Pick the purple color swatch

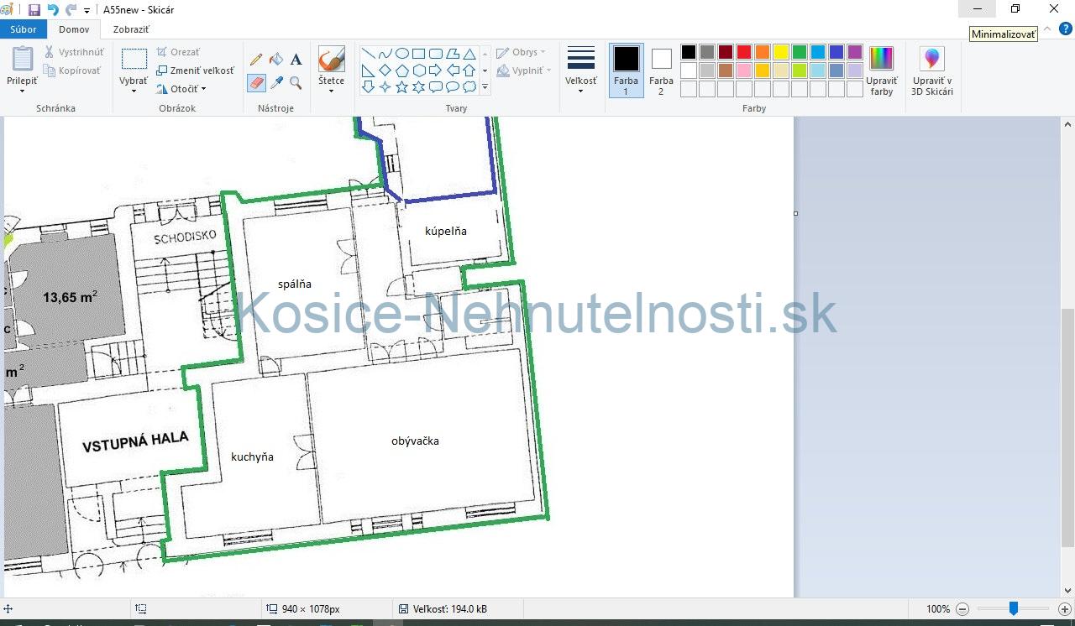pos(855,52)
